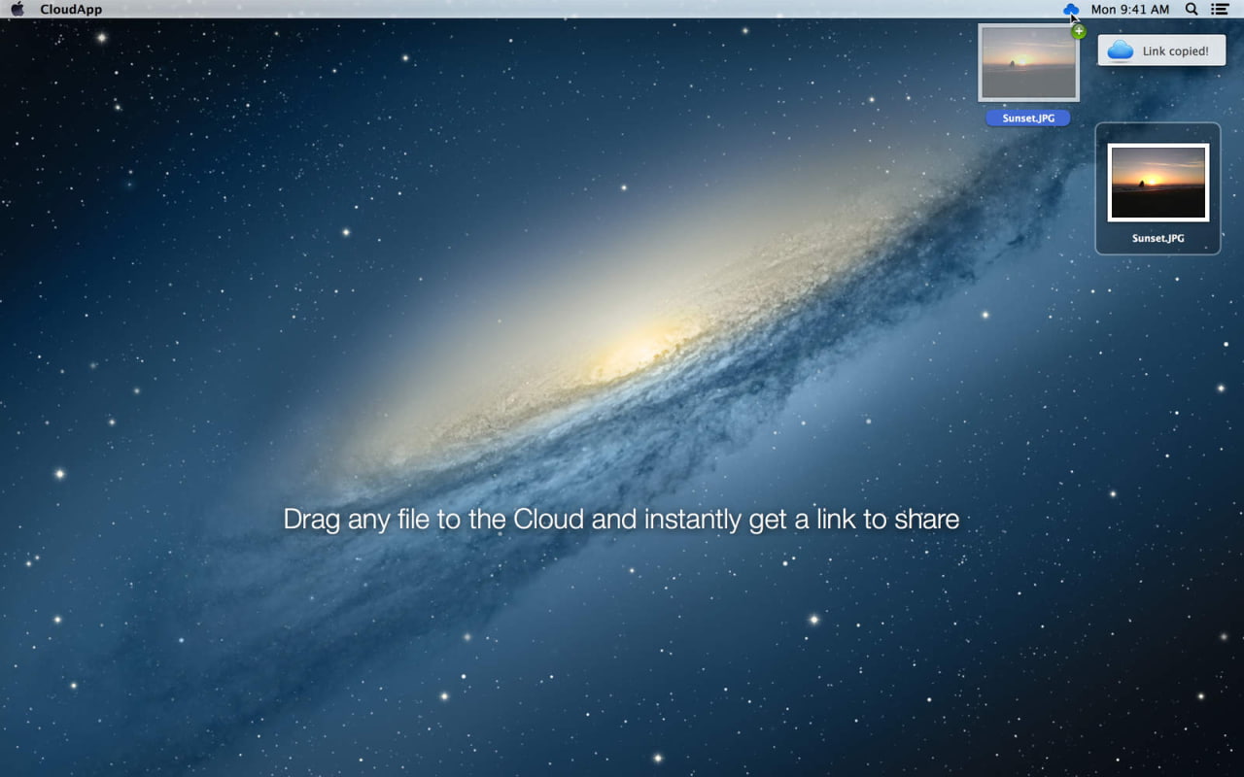Click the cloud icon inside the notification

[1121, 51]
